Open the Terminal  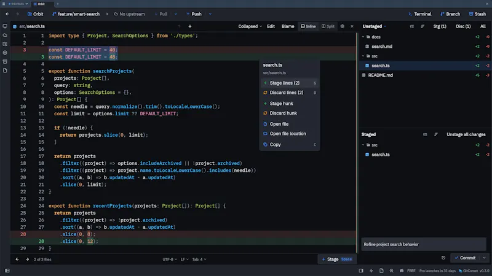coord(420,14)
